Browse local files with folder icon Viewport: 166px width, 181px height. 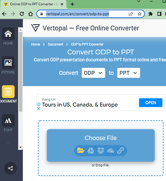(81, 150)
